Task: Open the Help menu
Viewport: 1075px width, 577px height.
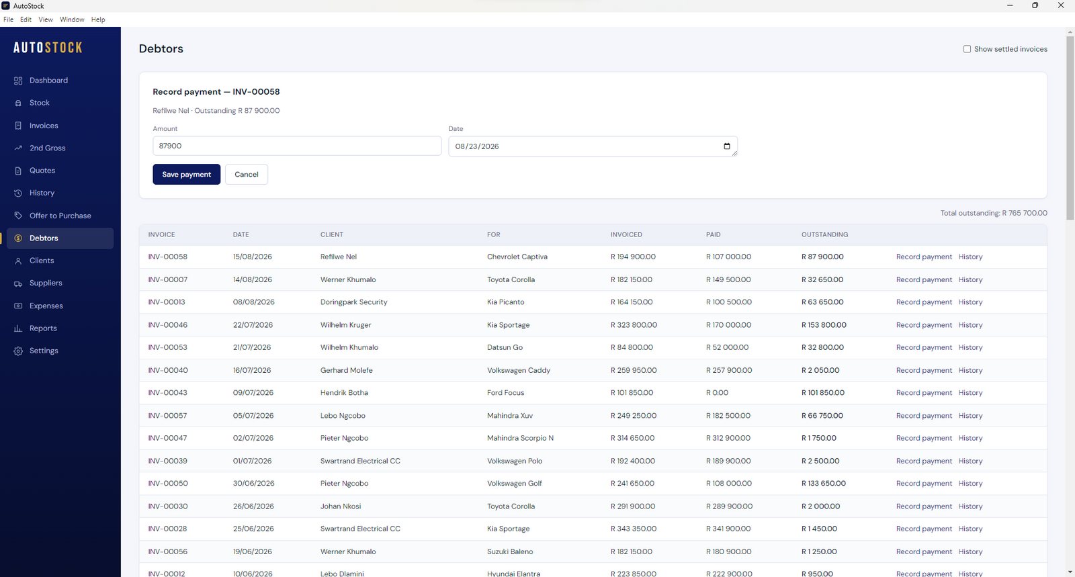Action: click(x=98, y=19)
